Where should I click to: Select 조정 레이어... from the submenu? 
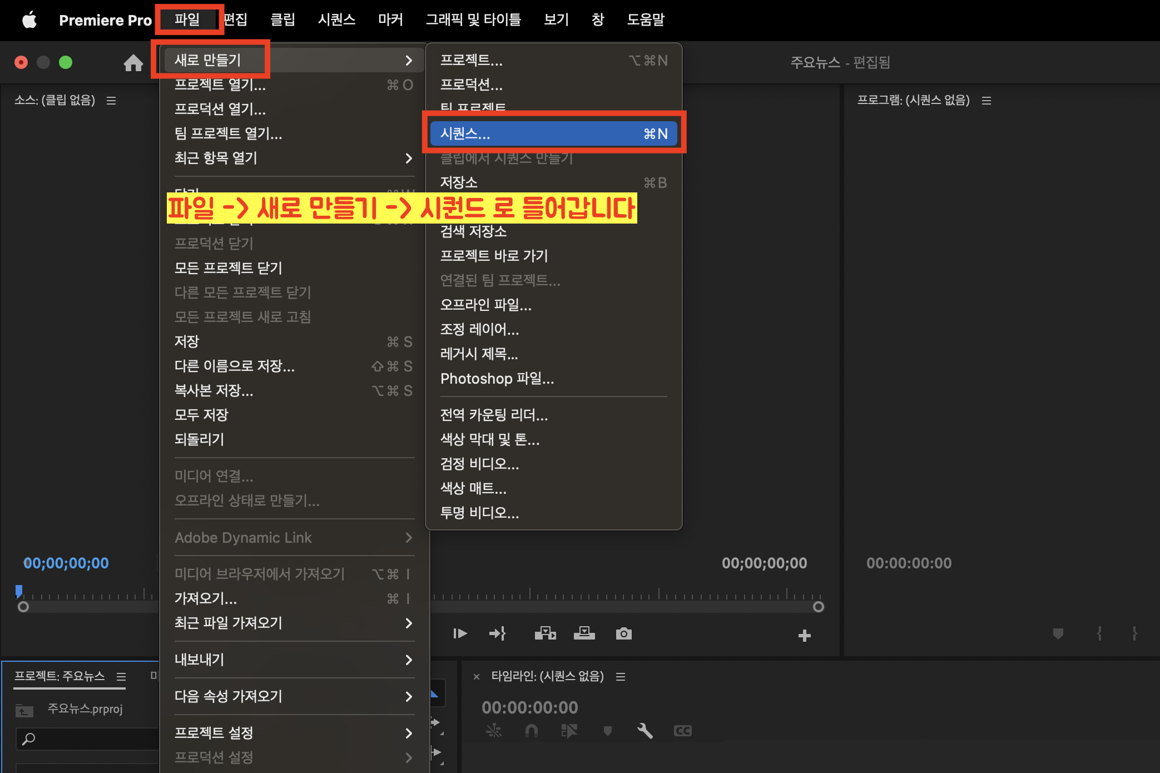[479, 329]
